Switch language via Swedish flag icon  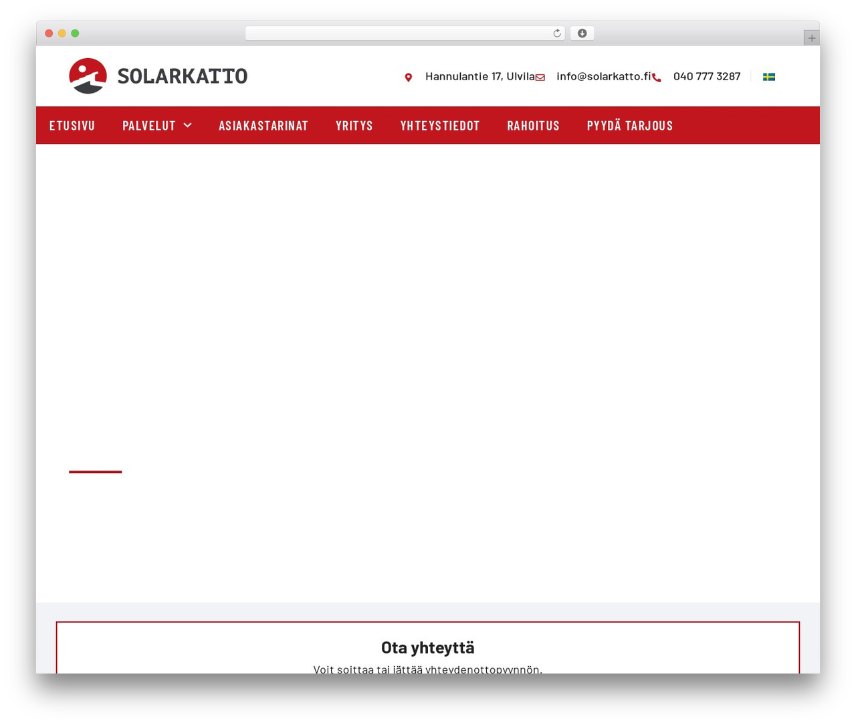tap(769, 77)
